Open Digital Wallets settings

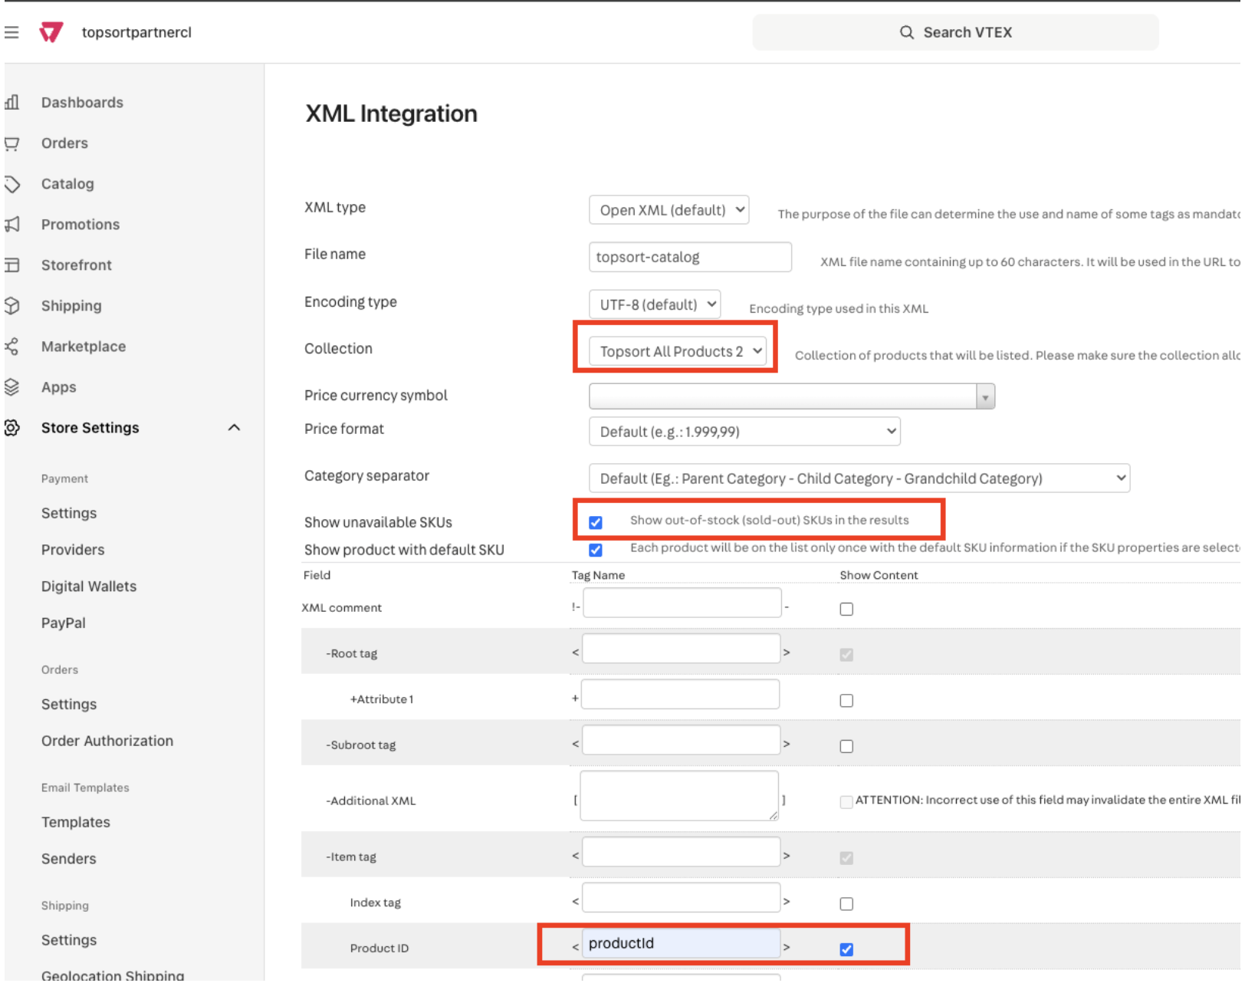tap(88, 586)
